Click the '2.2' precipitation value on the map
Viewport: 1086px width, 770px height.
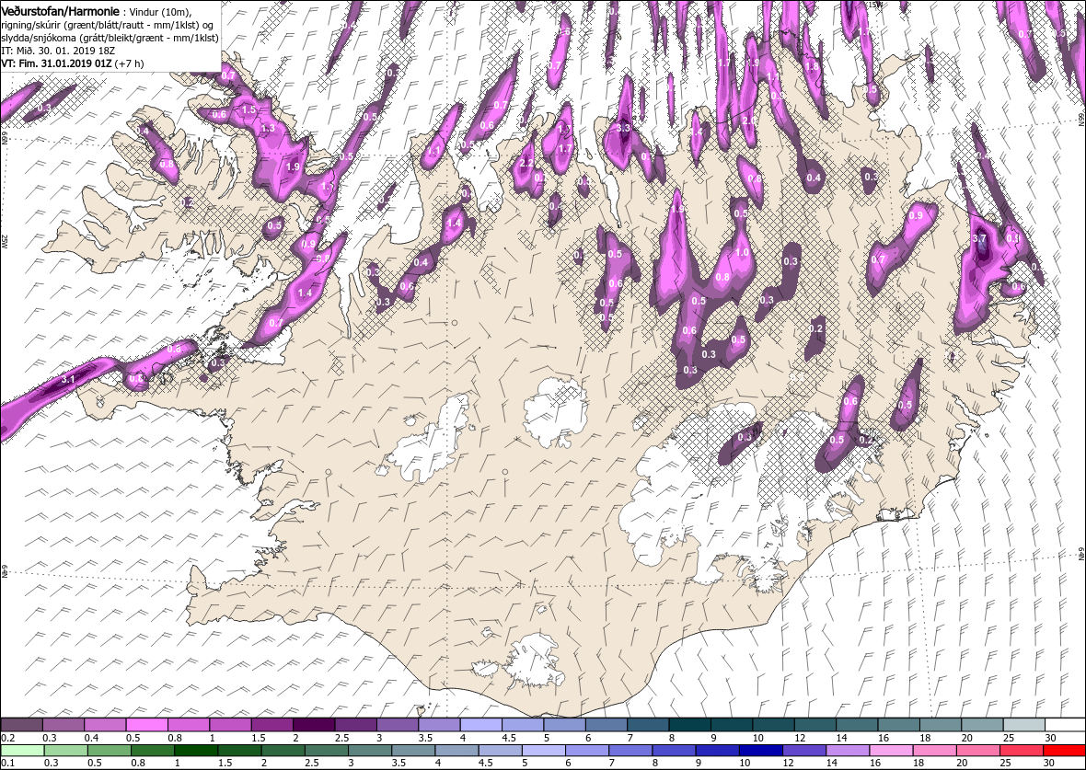[526, 164]
